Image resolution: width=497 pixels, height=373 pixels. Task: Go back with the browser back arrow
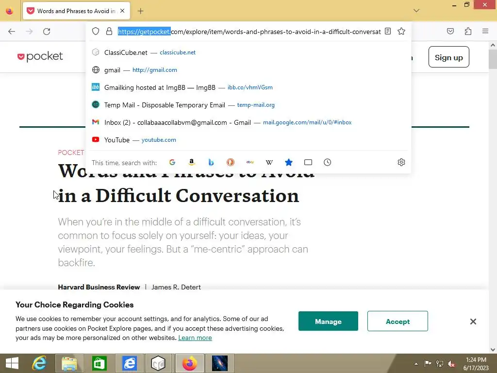[x=12, y=32]
